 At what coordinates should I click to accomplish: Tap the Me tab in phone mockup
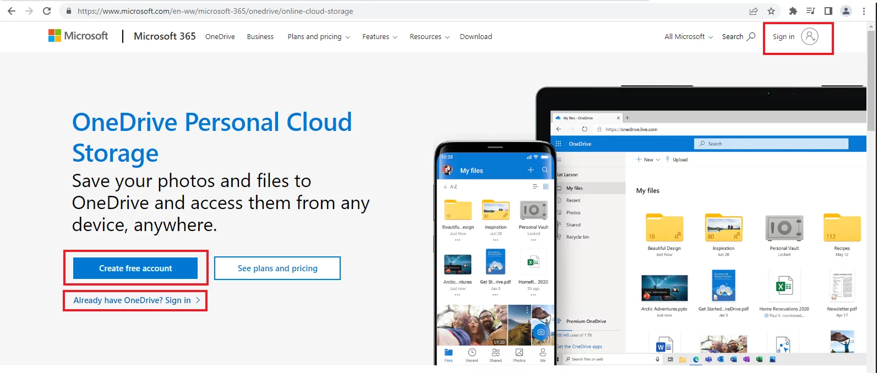click(543, 355)
